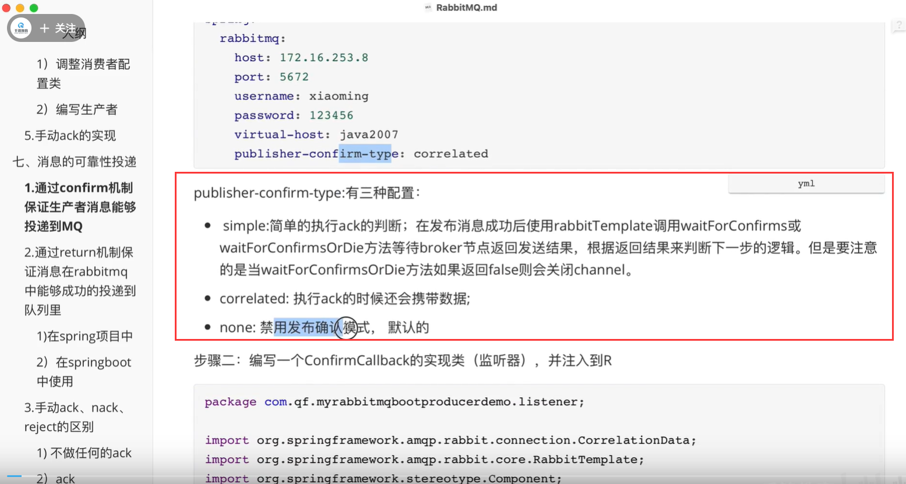Open outline heading '3.手动ack、nack、reject的区别'

pyautogui.click(x=75, y=417)
